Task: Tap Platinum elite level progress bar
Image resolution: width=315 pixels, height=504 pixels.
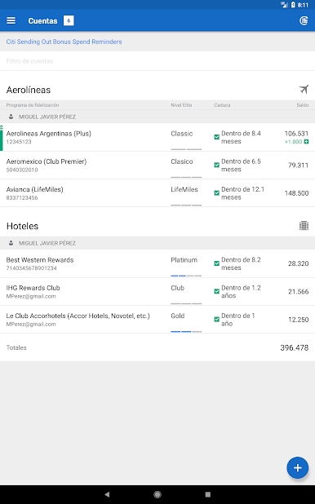Action: (x=186, y=276)
